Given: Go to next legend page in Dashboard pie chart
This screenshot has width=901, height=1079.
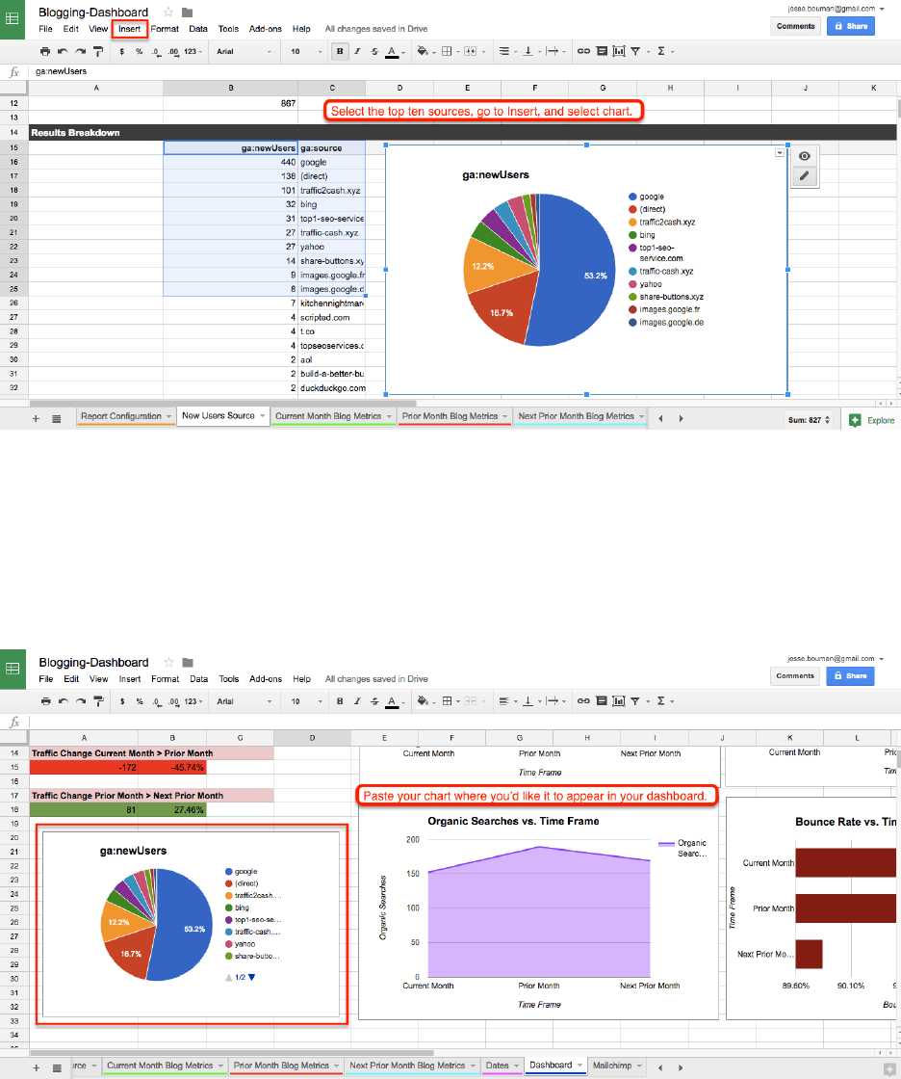Looking at the screenshot, I should point(252,977).
